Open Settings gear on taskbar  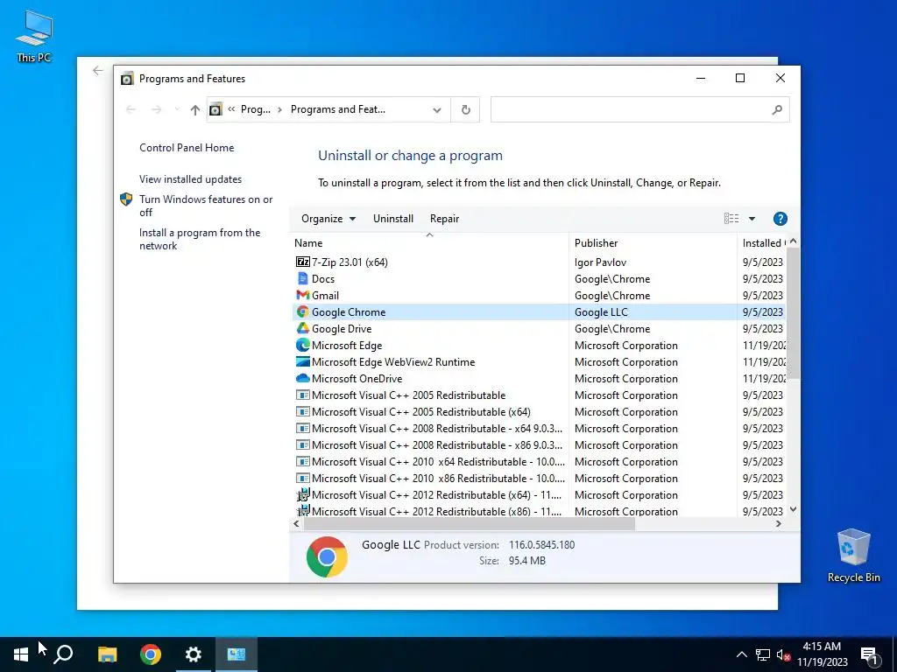(194, 654)
